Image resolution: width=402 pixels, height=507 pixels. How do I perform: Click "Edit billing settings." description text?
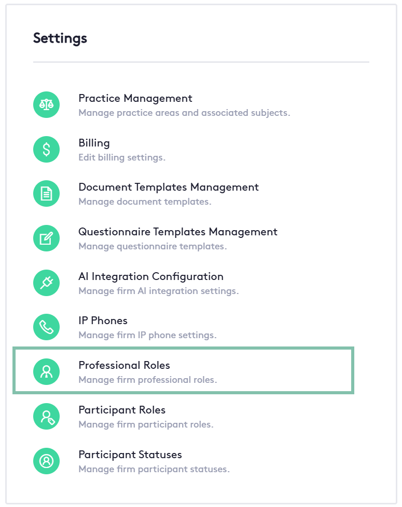tap(122, 157)
